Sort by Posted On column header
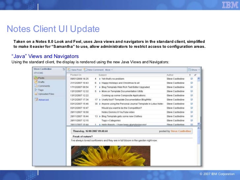The image size is (240, 180). click(76, 75)
